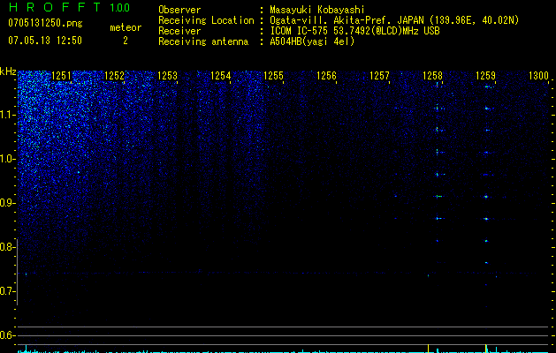Click the A504HB(yagi 4el) antenna text
The width and height of the screenshot is (556, 353).
click(312, 41)
